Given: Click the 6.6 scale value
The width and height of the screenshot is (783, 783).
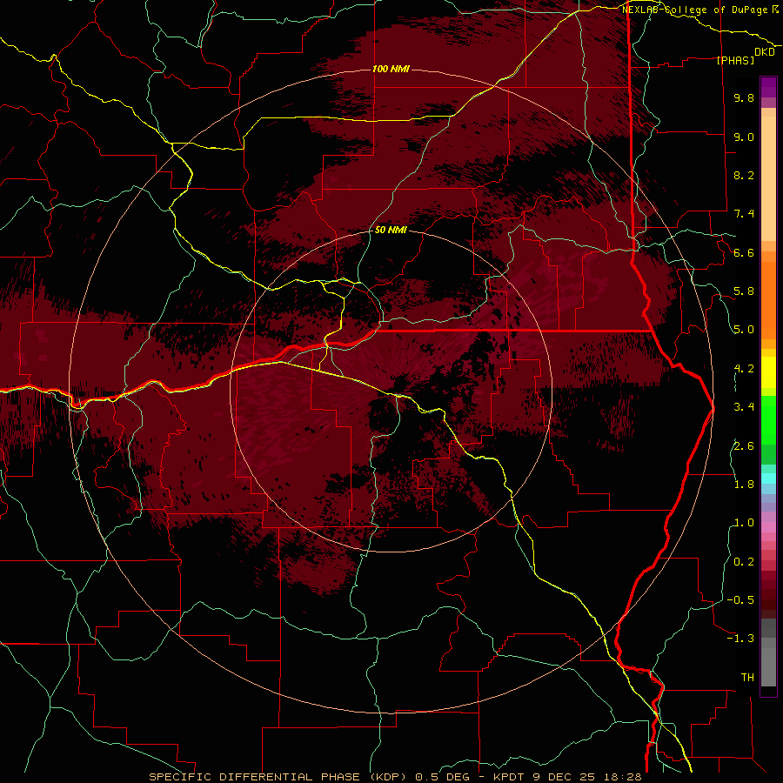Looking at the screenshot, I should coord(744,252).
